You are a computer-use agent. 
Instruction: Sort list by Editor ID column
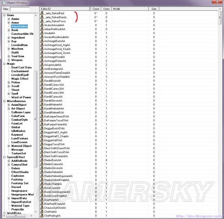tap(65, 9)
